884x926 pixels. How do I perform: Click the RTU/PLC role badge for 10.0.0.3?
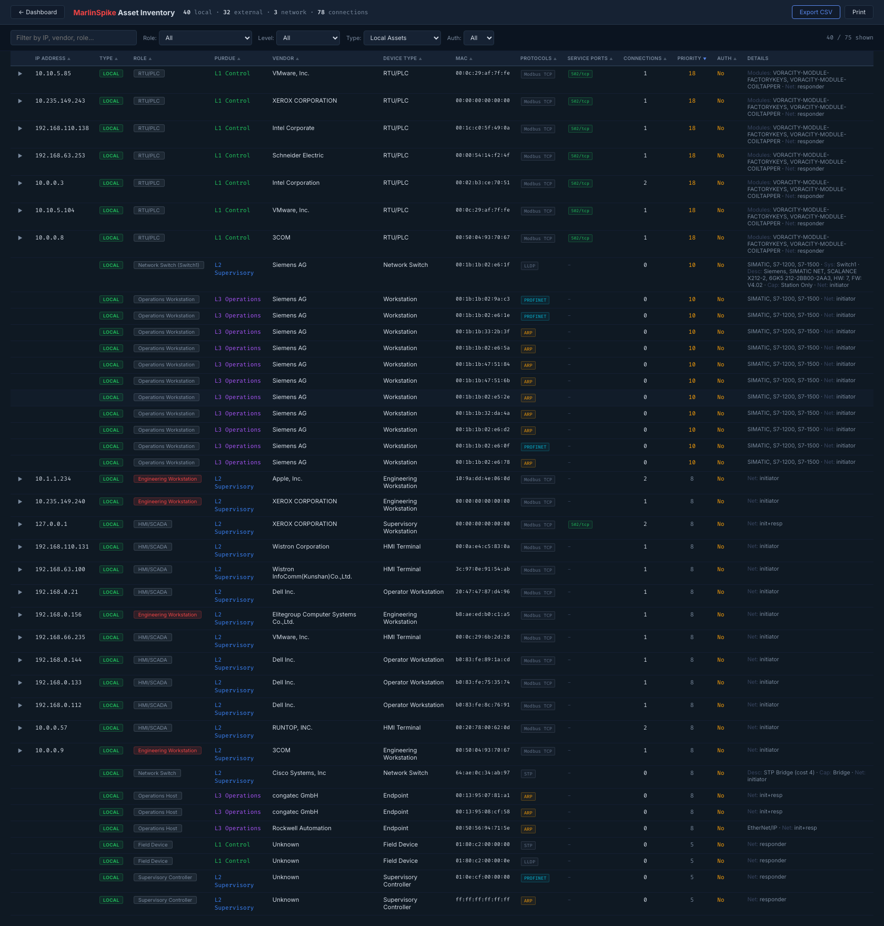pyautogui.click(x=149, y=183)
